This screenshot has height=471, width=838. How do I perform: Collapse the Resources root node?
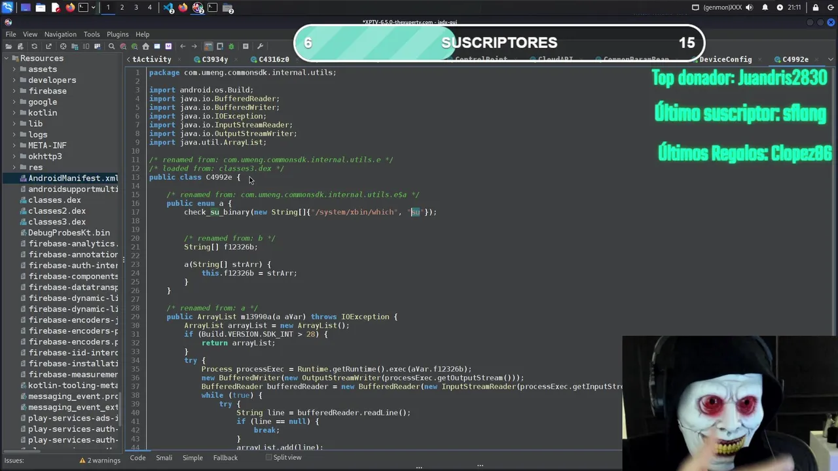(6, 58)
